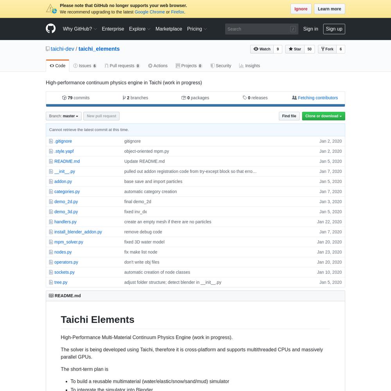This screenshot has height=391, width=391.
Task: Click the commits history clock icon
Action: [x=65, y=98]
